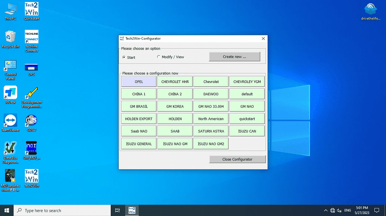This screenshot has width=386, height=216.
Task: Open GM_MDI desktop shortcut
Action: point(31,149)
